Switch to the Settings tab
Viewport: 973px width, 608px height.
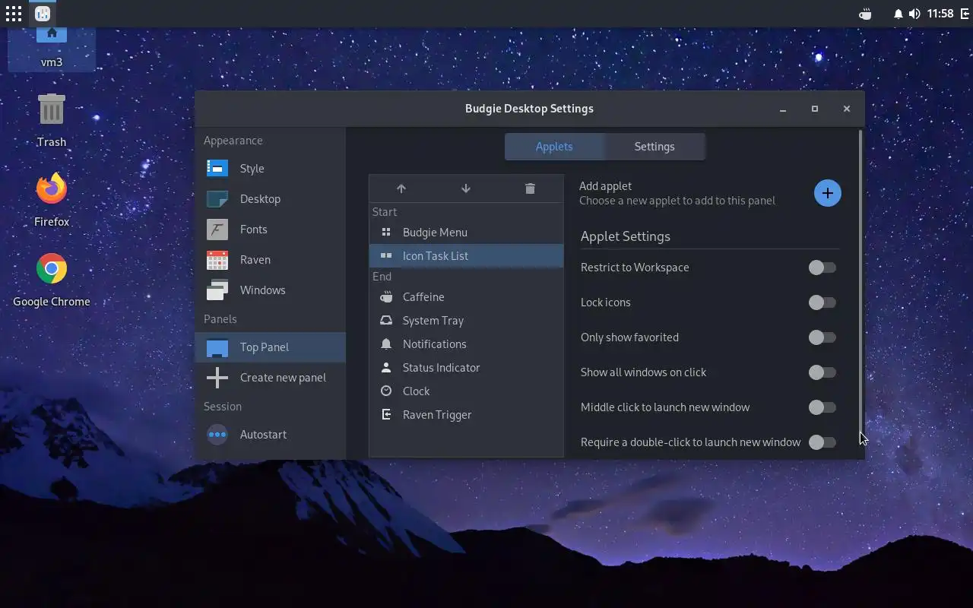[654, 147]
